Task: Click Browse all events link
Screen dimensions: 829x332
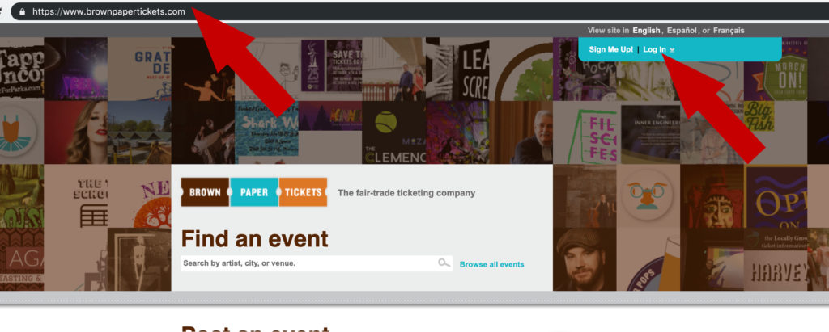Action: (x=491, y=264)
